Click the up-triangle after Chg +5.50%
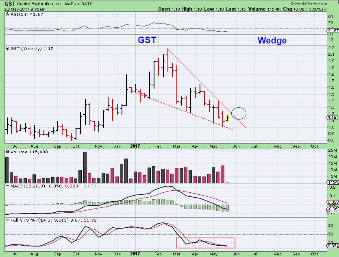The height and width of the screenshot is (257, 339). [x=325, y=9]
